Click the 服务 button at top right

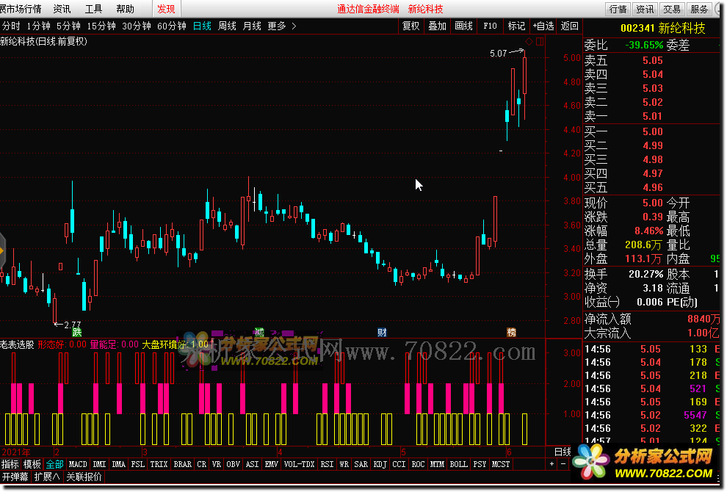click(x=698, y=10)
